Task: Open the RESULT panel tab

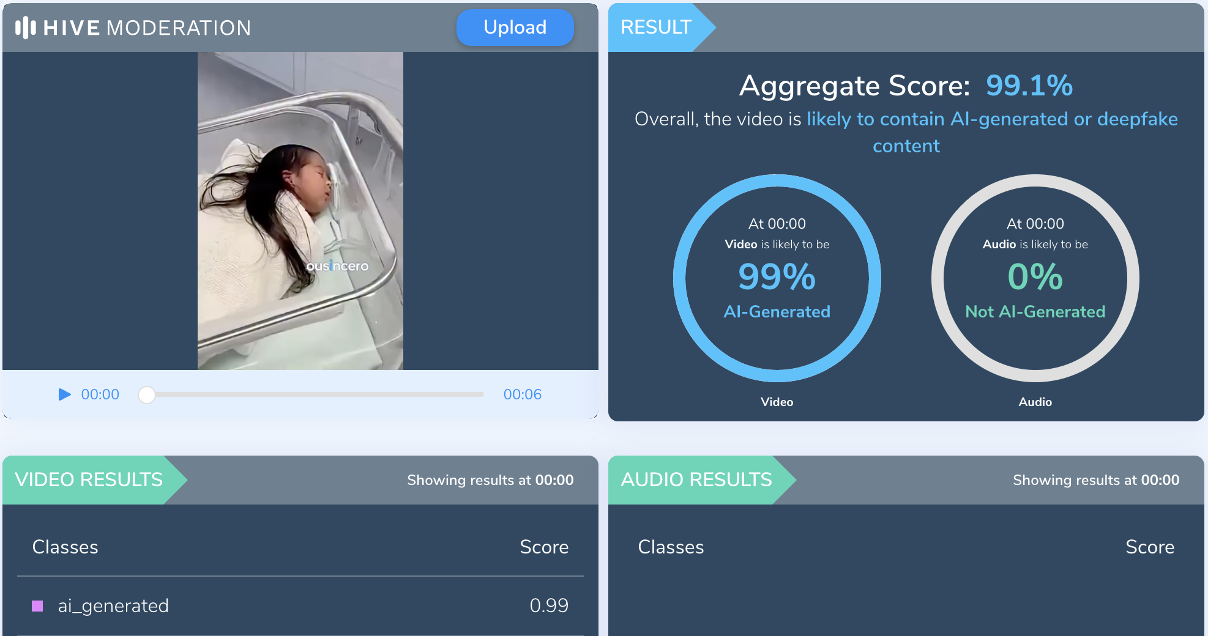Action: (656, 28)
